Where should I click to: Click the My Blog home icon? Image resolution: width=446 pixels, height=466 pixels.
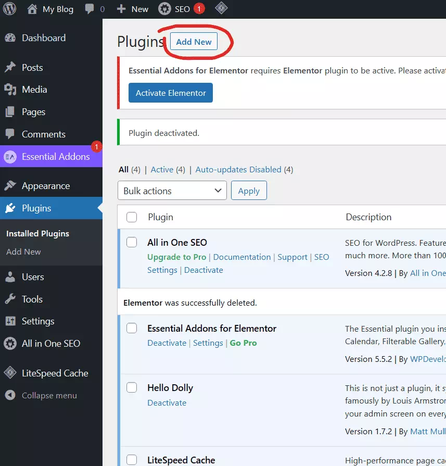click(x=32, y=9)
